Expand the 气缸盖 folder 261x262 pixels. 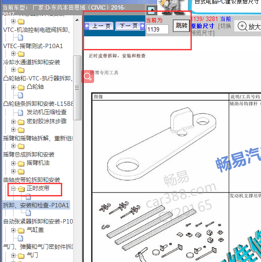(14, 230)
